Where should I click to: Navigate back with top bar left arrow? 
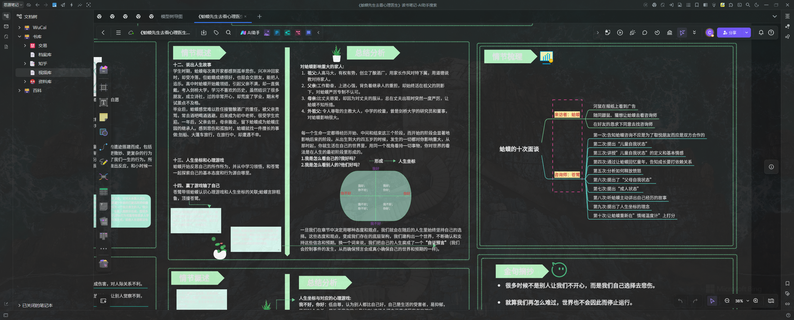click(x=38, y=5)
